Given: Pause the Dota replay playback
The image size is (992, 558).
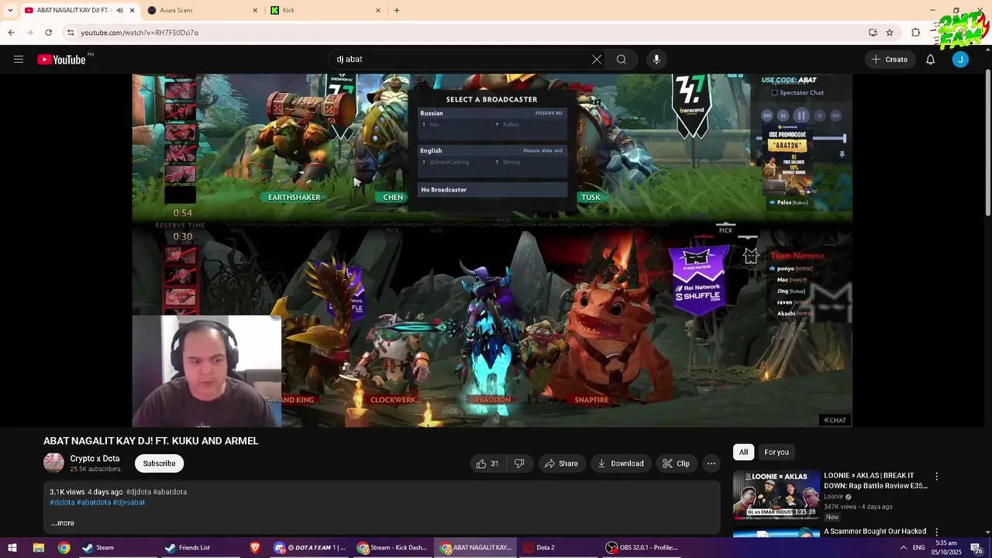Looking at the screenshot, I should 801,115.
